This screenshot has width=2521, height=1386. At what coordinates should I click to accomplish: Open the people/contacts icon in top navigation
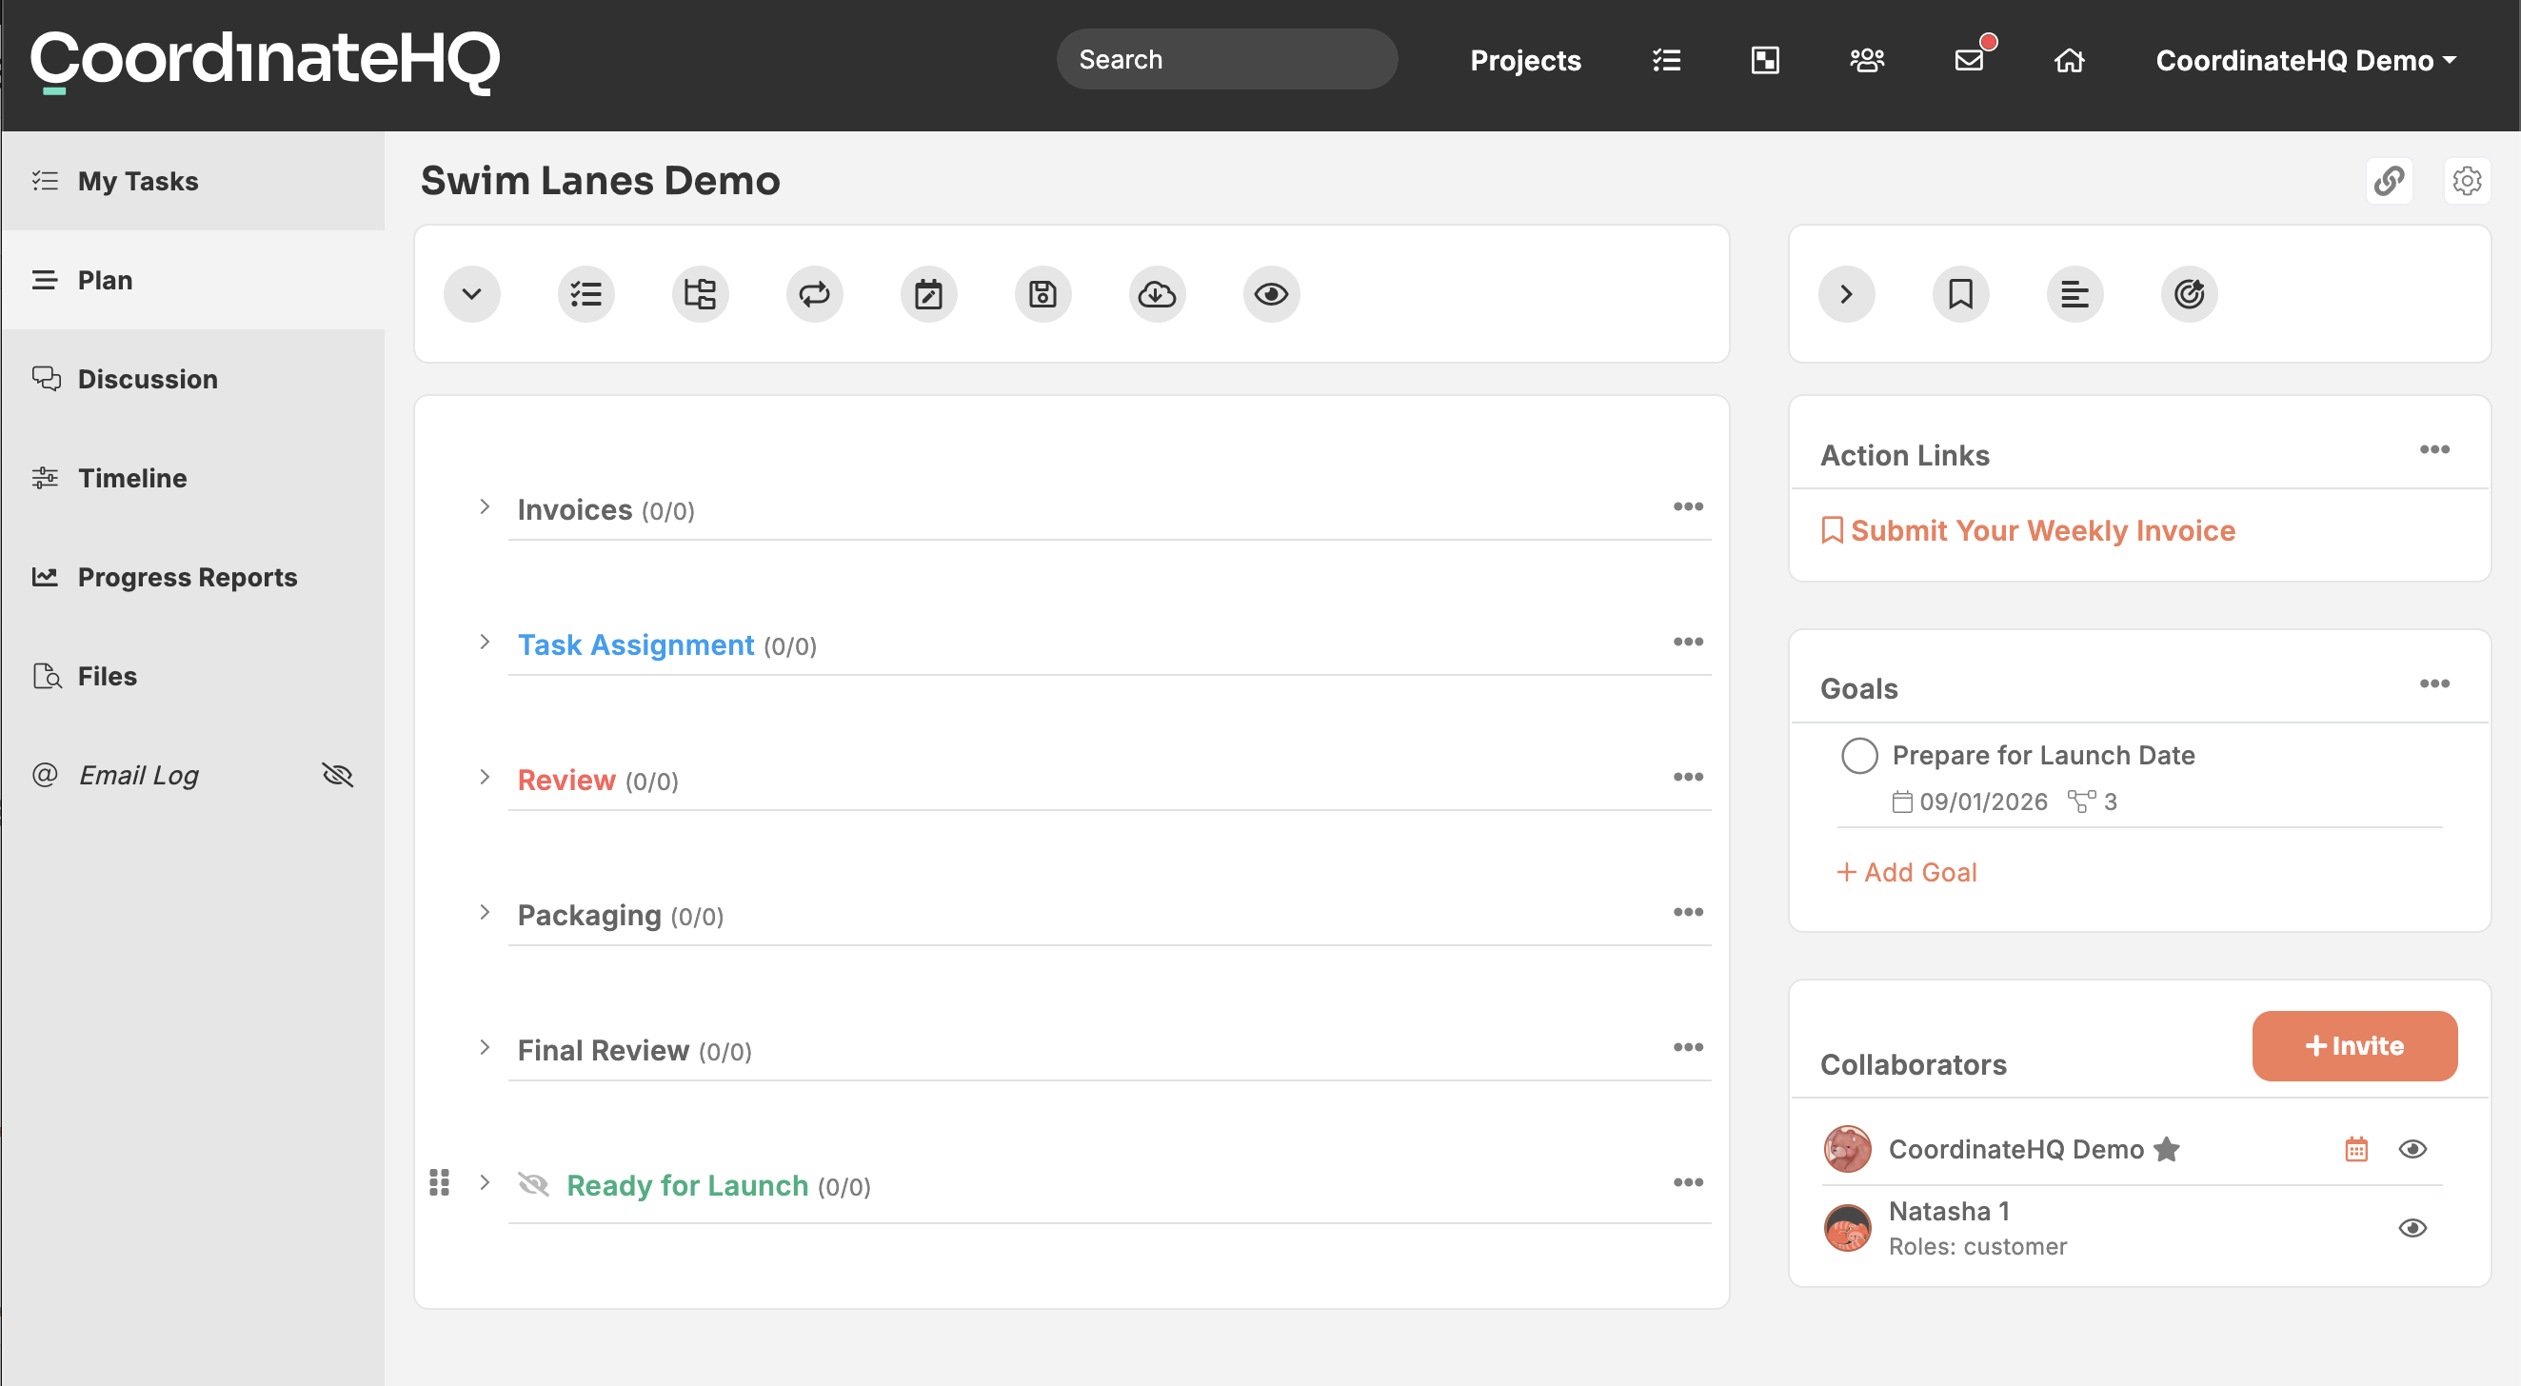click(1867, 61)
